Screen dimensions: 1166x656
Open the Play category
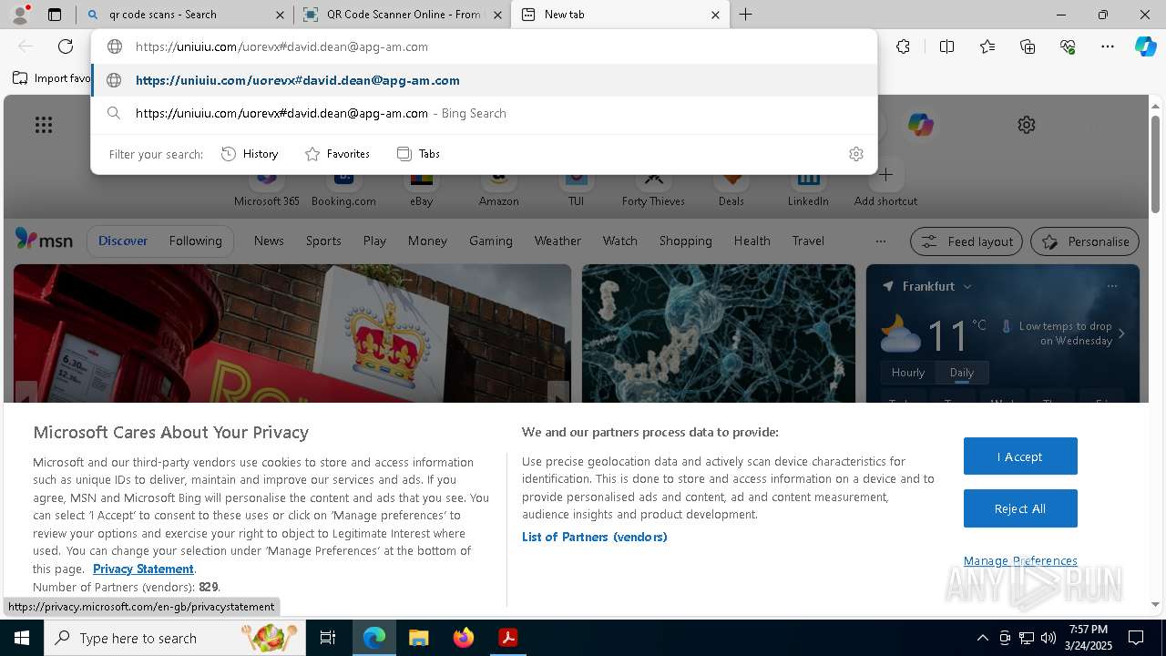[374, 241]
